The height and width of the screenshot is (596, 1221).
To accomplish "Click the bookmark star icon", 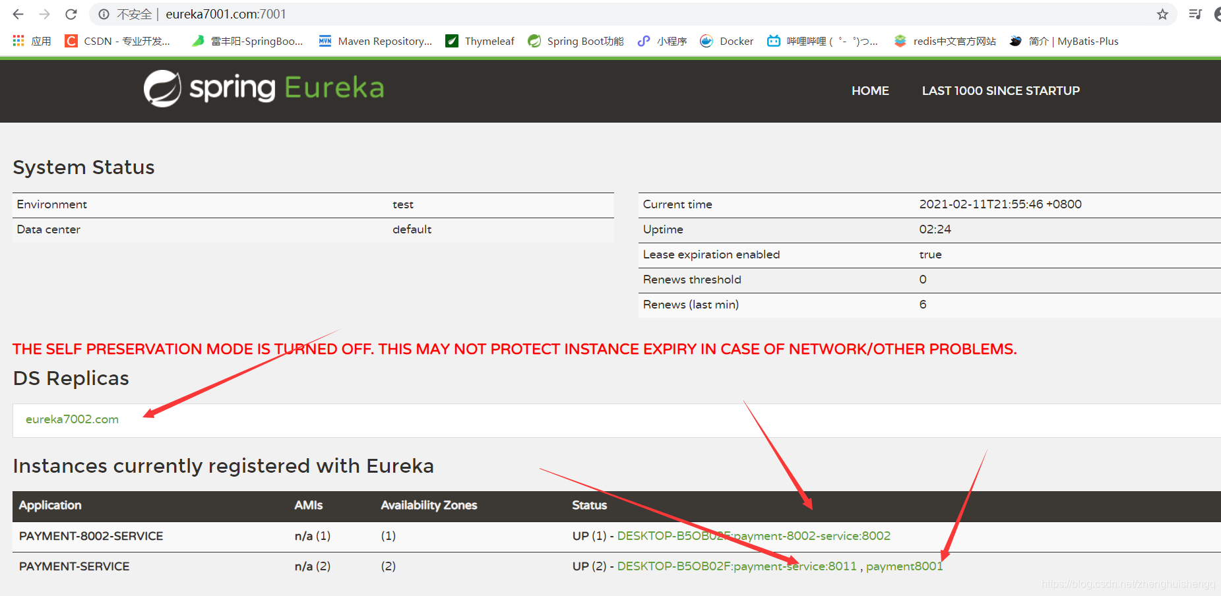I will click(x=1162, y=14).
